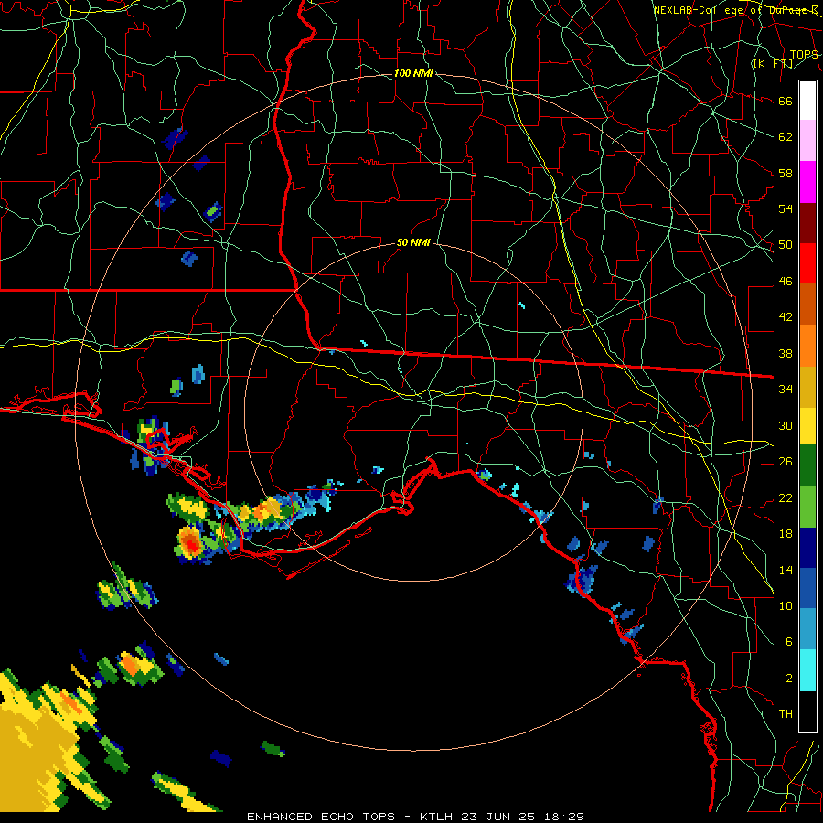The width and height of the screenshot is (823, 823).
Task: Click the '100 NMI' range ring label
Action: (x=413, y=73)
